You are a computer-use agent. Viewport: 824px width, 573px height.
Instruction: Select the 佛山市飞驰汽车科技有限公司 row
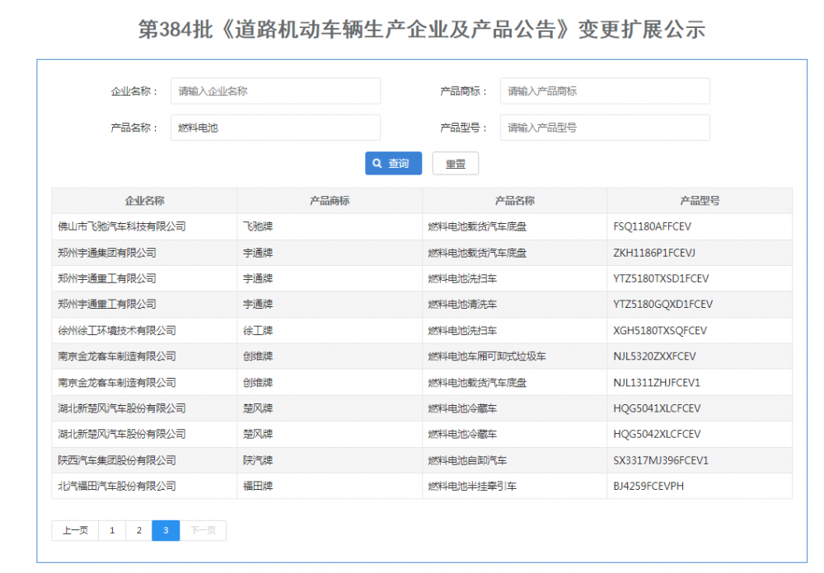pyautogui.click(x=122, y=226)
